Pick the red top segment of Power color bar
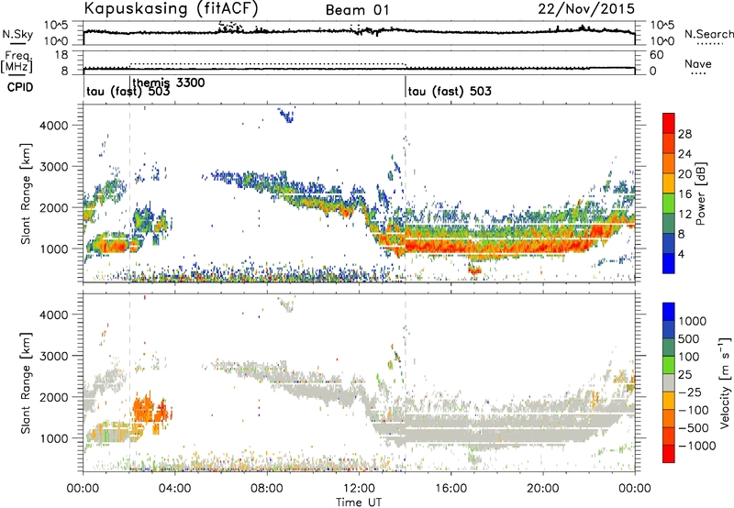734x508 pixels. (x=669, y=124)
